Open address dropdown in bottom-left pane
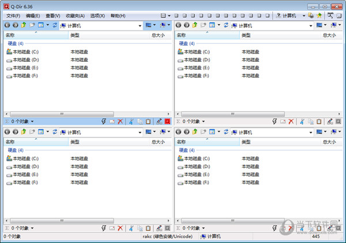 pos(140,133)
